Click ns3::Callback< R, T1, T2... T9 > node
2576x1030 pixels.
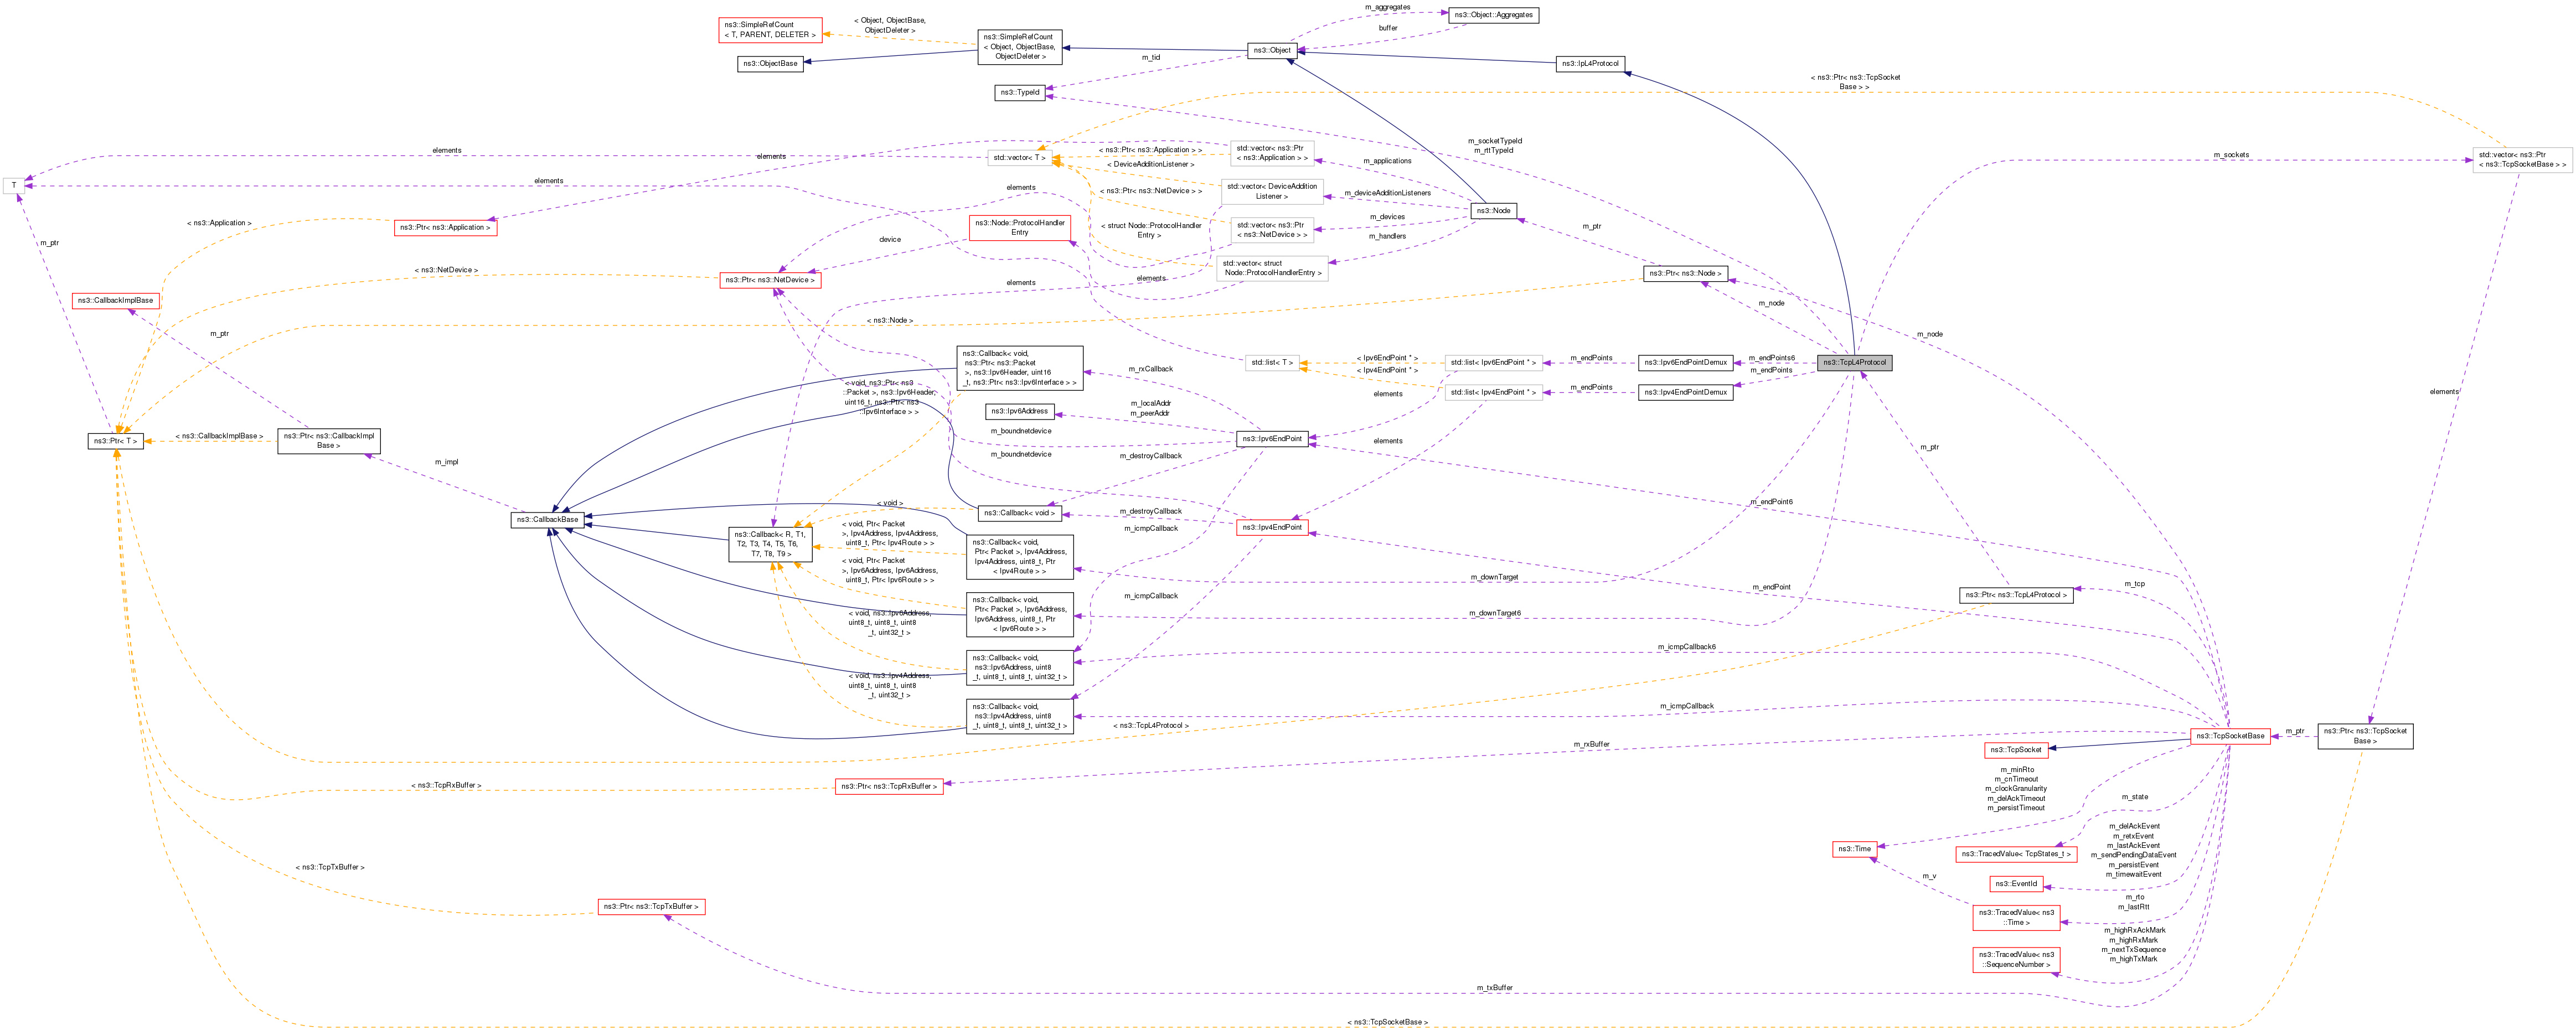(770, 544)
